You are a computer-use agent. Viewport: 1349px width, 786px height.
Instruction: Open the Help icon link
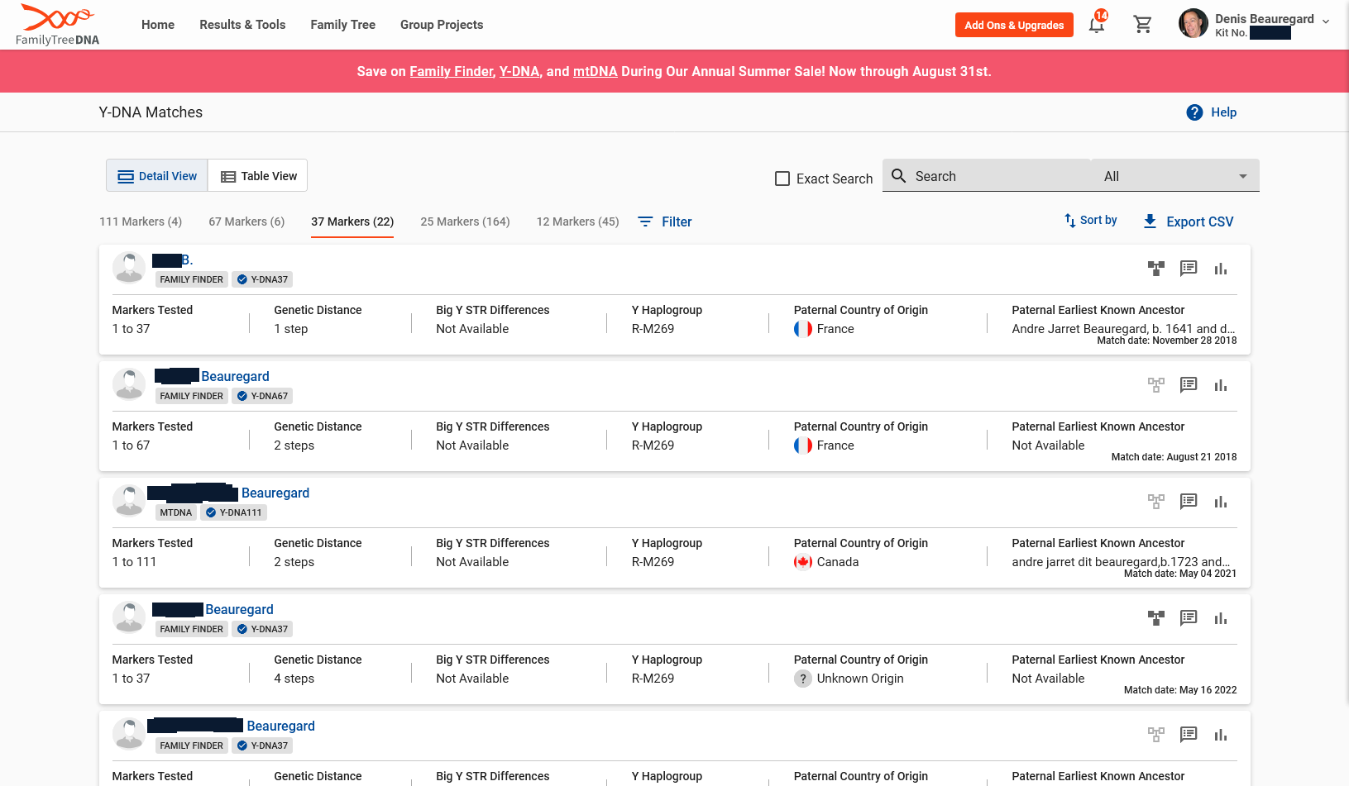[x=1211, y=112]
